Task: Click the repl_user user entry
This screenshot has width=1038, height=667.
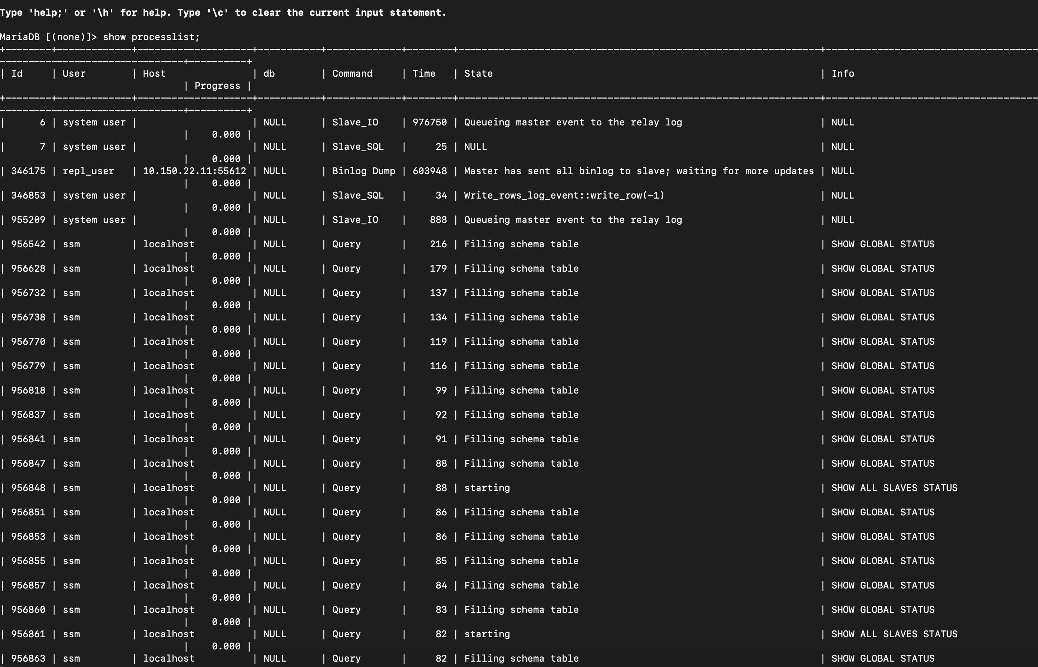Action: pos(88,171)
